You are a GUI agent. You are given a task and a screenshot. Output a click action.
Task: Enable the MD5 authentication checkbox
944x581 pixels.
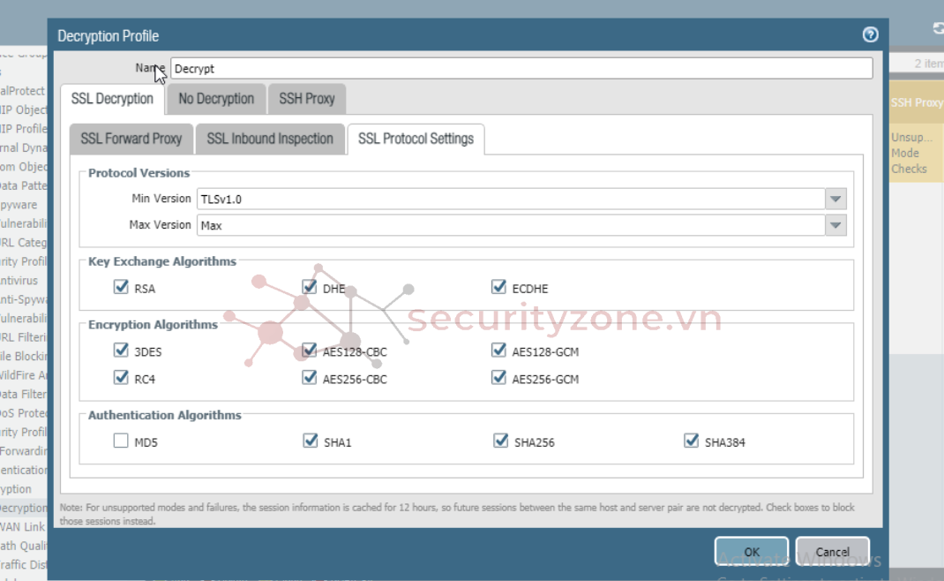point(121,441)
